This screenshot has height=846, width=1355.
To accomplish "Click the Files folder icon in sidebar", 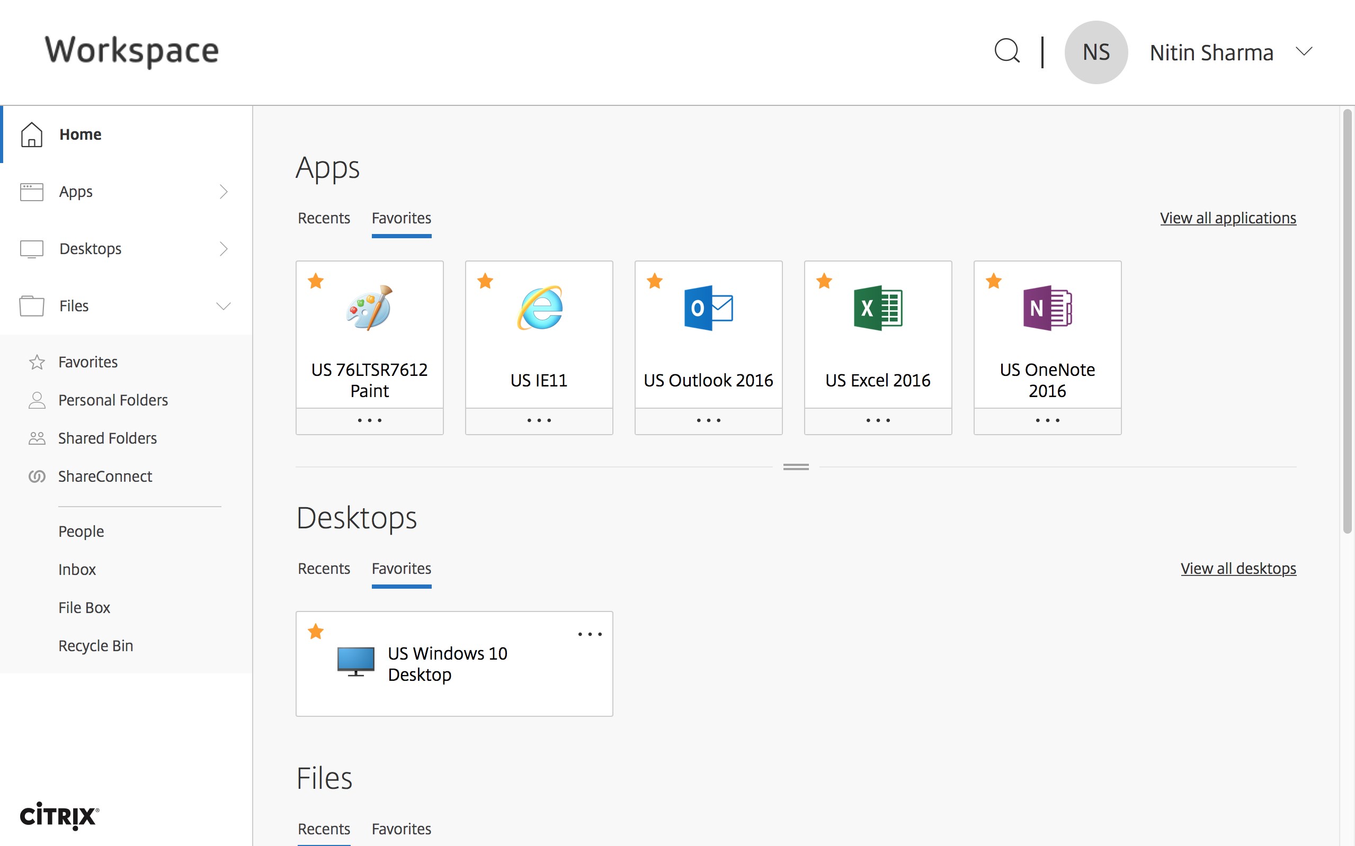I will pyautogui.click(x=31, y=306).
